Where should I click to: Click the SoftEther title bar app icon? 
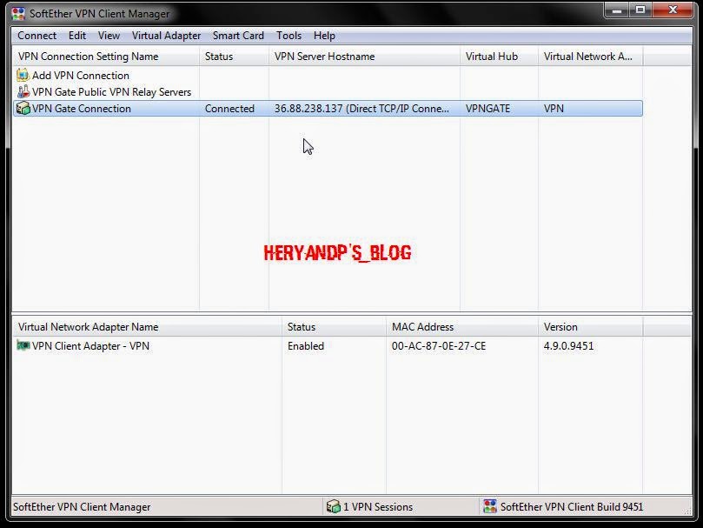tap(18, 13)
